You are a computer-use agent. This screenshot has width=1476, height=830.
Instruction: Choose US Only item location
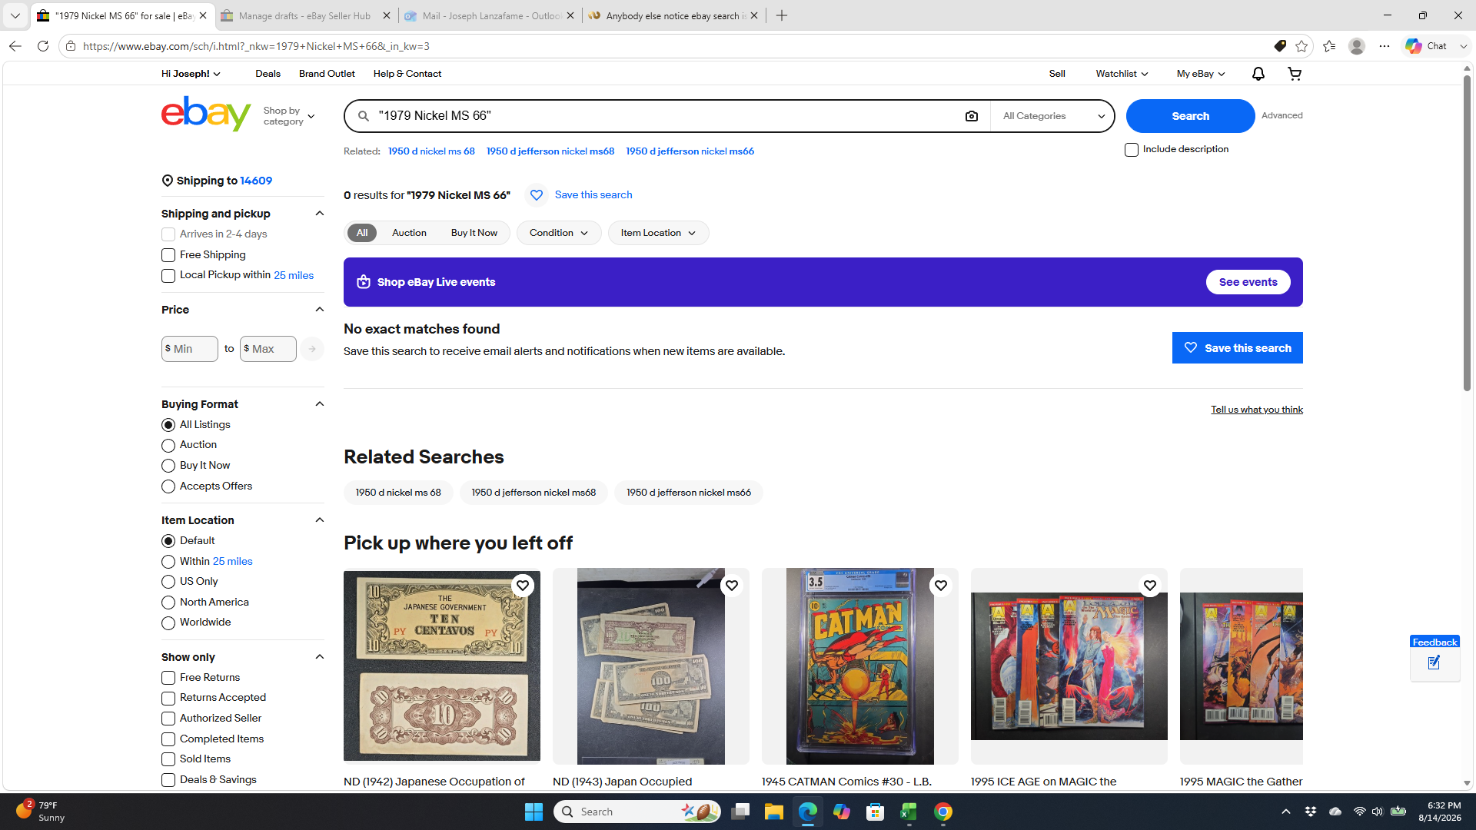(168, 582)
